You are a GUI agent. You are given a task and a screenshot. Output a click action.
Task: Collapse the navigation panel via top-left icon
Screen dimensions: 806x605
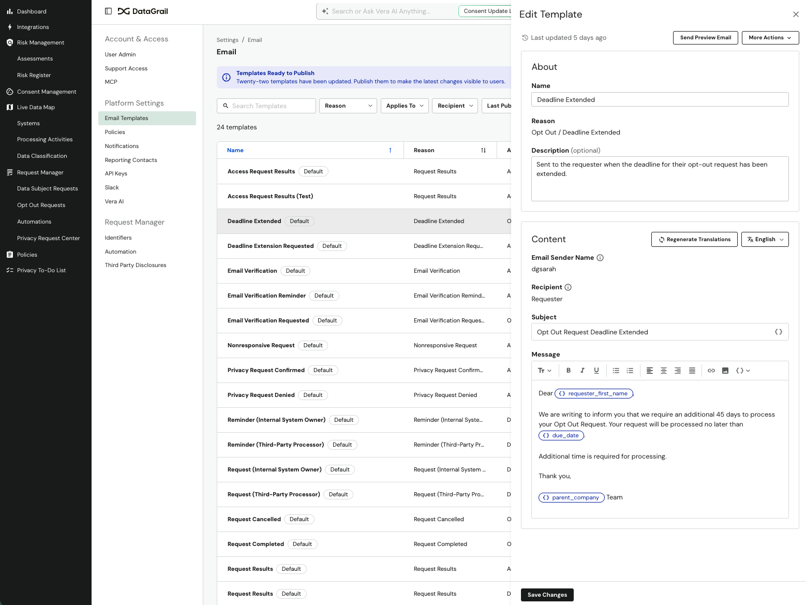click(108, 11)
